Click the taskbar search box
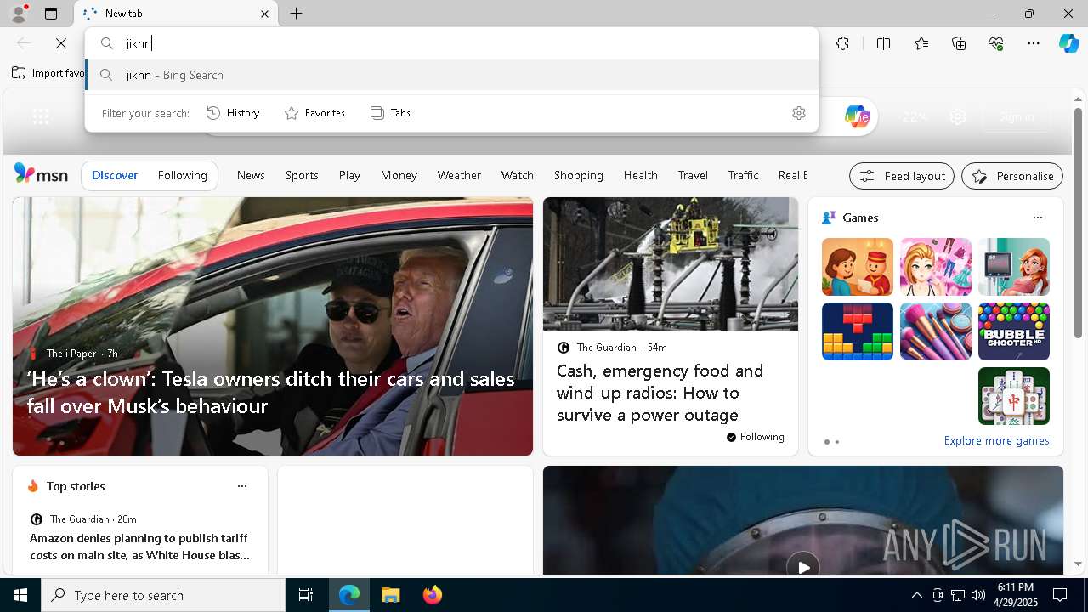This screenshot has width=1088, height=612. 163,595
